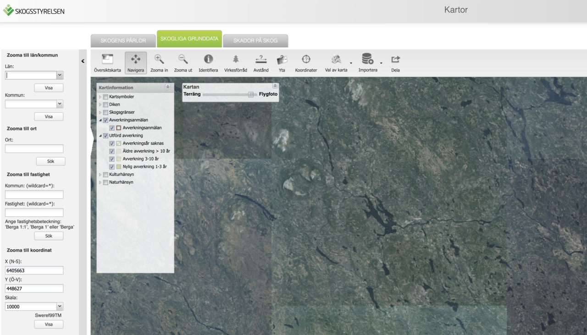The height and width of the screenshot is (335, 587).
Task: Open the Översiktskarta overview map tool
Action: 107,63
